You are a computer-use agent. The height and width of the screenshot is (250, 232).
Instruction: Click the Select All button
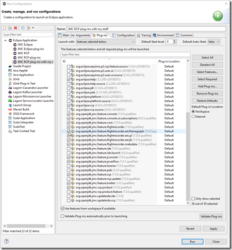(x=207, y=57)
